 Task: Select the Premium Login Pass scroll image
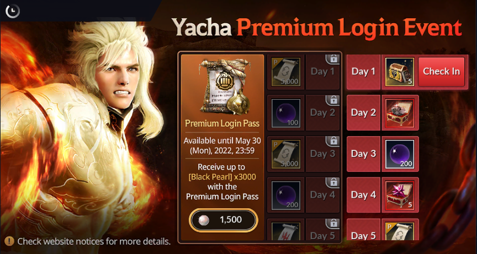pos(225,87)
